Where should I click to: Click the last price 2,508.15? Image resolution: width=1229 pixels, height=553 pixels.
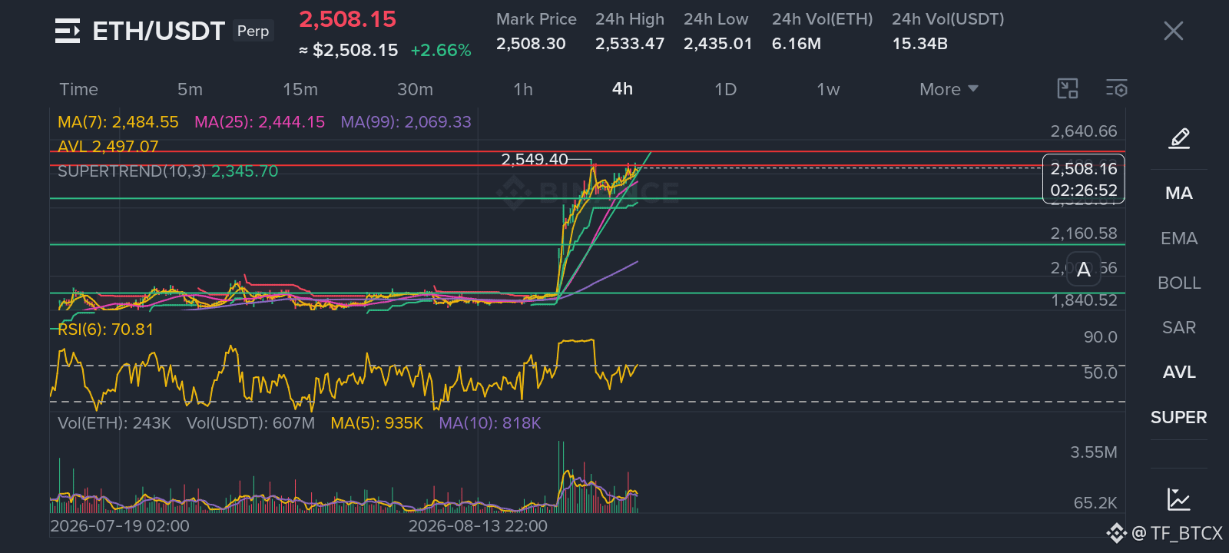(x=347, y=19)
